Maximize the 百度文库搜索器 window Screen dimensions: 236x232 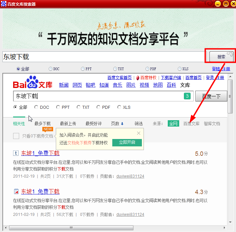tap(226, 4)
